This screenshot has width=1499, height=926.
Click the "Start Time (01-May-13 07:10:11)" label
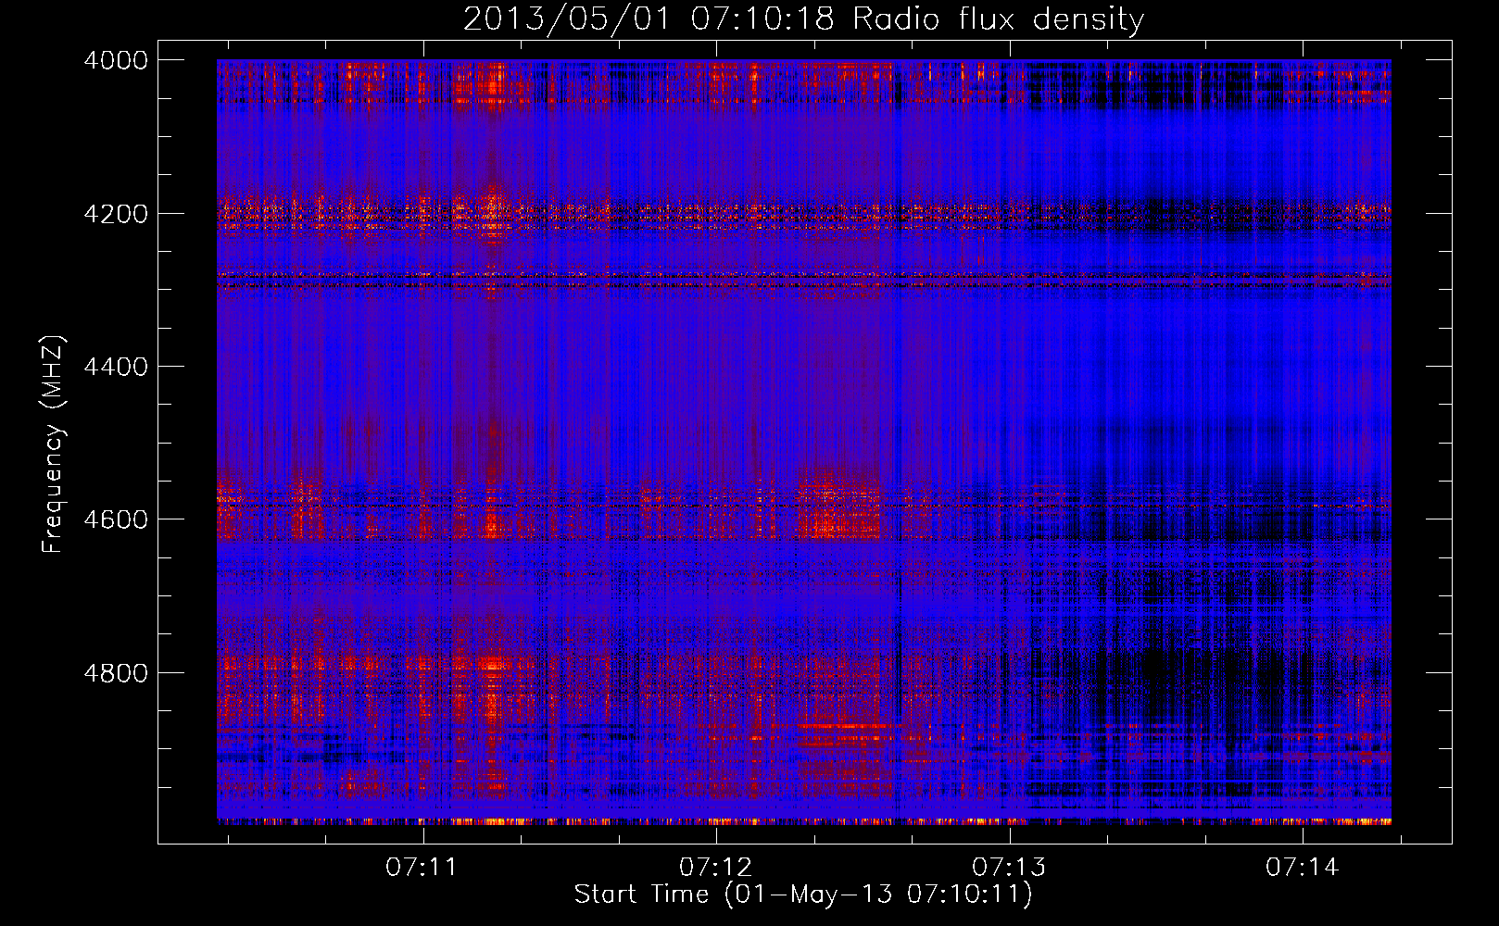pyautogui.click(x=803, y=895)
